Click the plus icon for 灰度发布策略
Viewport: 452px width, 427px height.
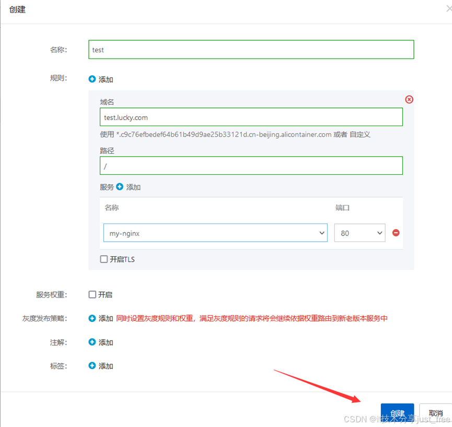pyautogui.click(x=92, y=318)
